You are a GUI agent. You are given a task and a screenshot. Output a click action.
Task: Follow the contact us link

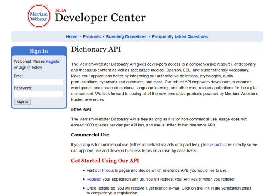223,145
